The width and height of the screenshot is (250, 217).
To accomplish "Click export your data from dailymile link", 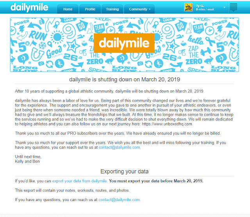I will [x=79, y=181].
